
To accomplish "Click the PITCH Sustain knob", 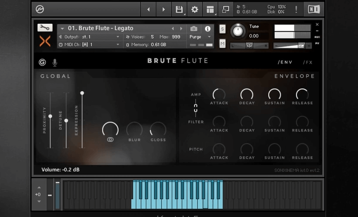I will click(274, 149).
